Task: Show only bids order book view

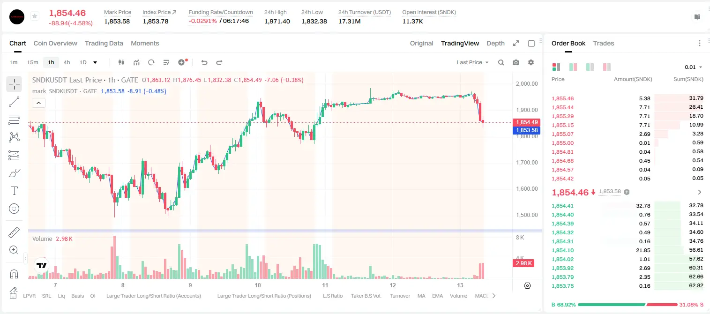Action: tap(590, 67)
